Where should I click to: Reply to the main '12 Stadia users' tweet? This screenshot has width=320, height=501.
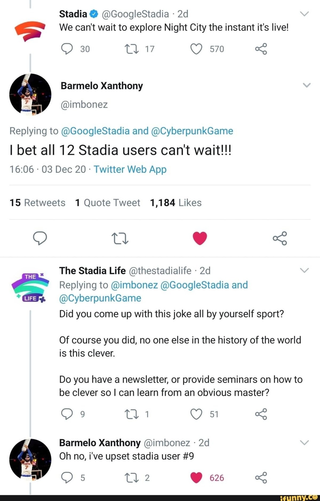(40, 238)
